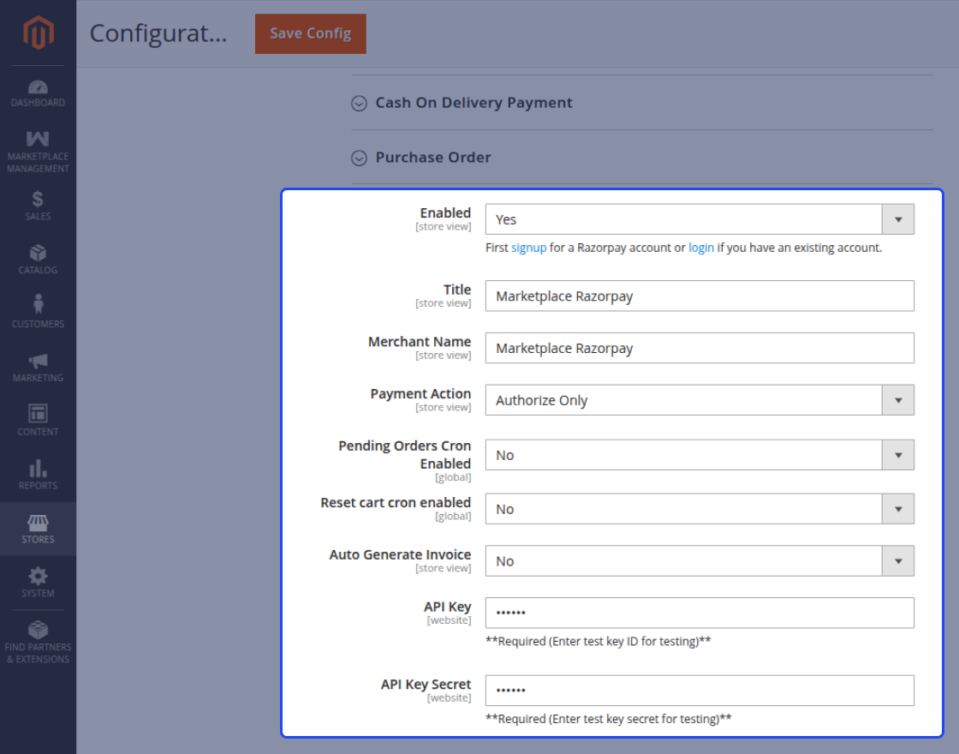
Task: Open Pending Orders Cron Enabled dropdown
Action: coord(700,455)
